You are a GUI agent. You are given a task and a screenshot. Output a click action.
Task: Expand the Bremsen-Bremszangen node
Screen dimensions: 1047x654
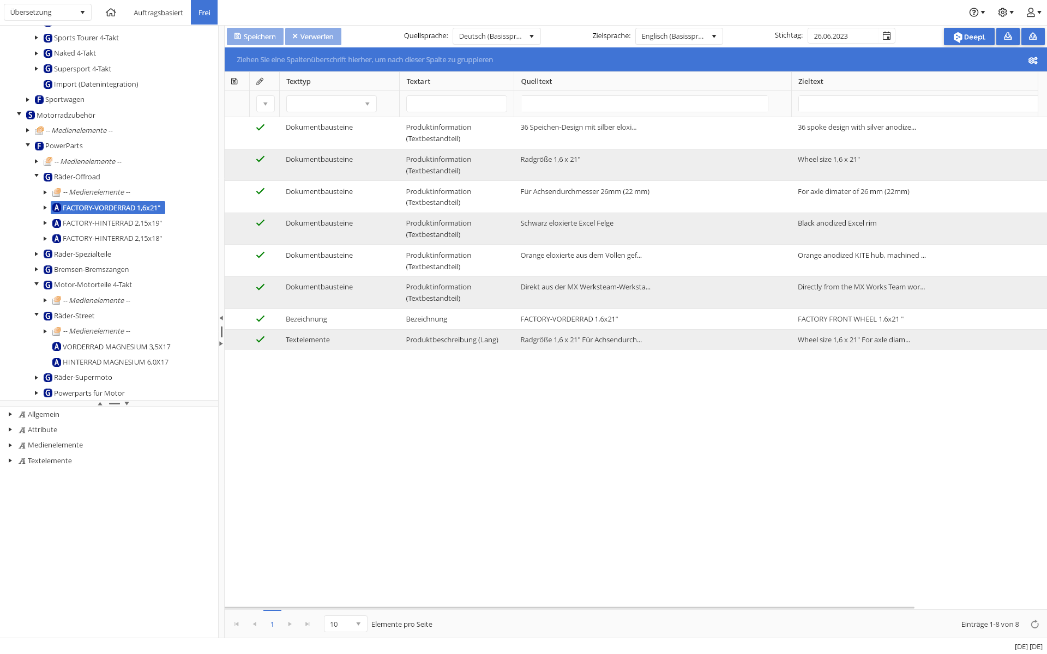coord(37,269)
